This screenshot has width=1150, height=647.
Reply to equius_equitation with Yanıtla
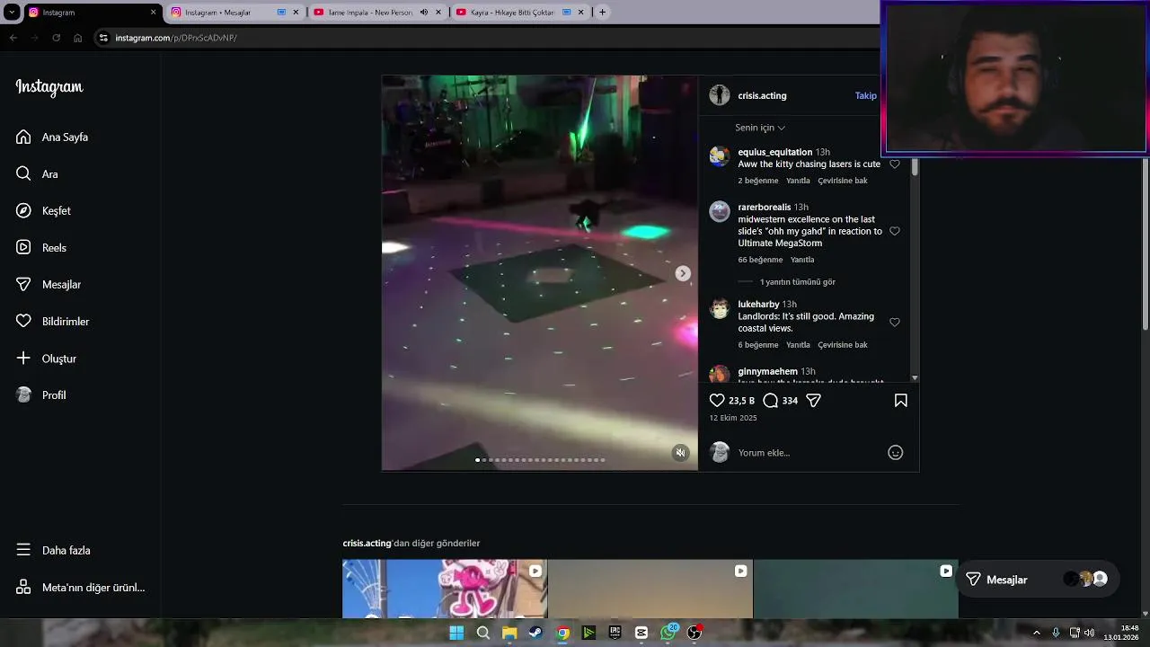point(798,181)
